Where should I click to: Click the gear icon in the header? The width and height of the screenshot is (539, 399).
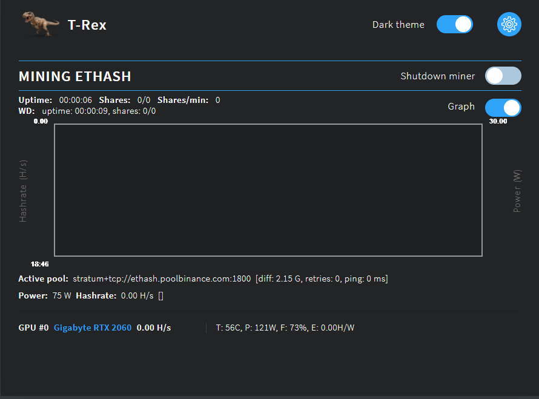tap(509, 24)
